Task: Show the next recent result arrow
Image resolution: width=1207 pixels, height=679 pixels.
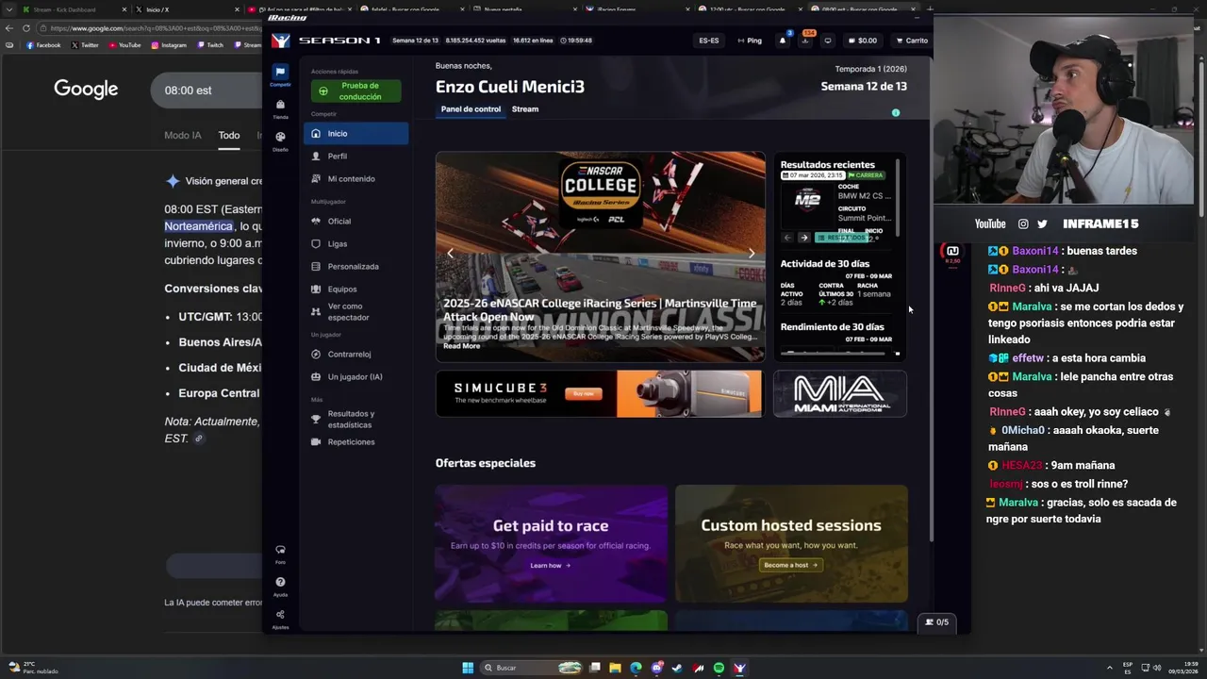Action: pos(803,238)
